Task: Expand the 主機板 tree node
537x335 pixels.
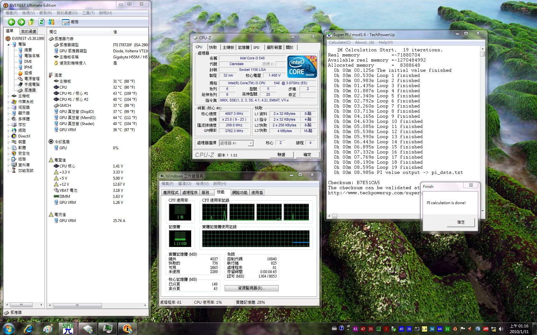Action: pos(9,96)
